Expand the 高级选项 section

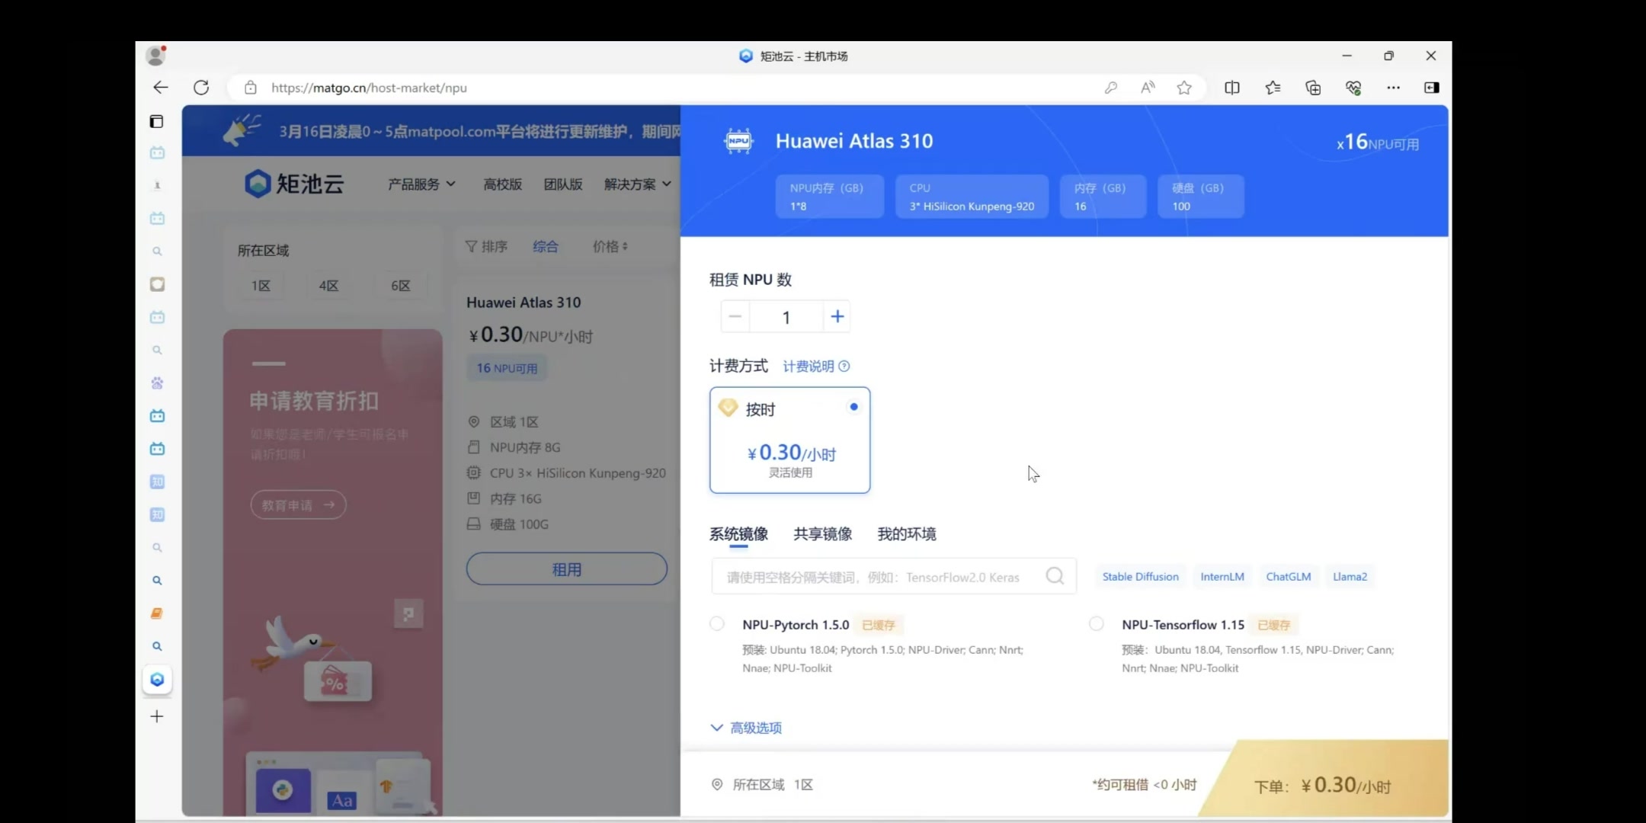coord(746,728)
